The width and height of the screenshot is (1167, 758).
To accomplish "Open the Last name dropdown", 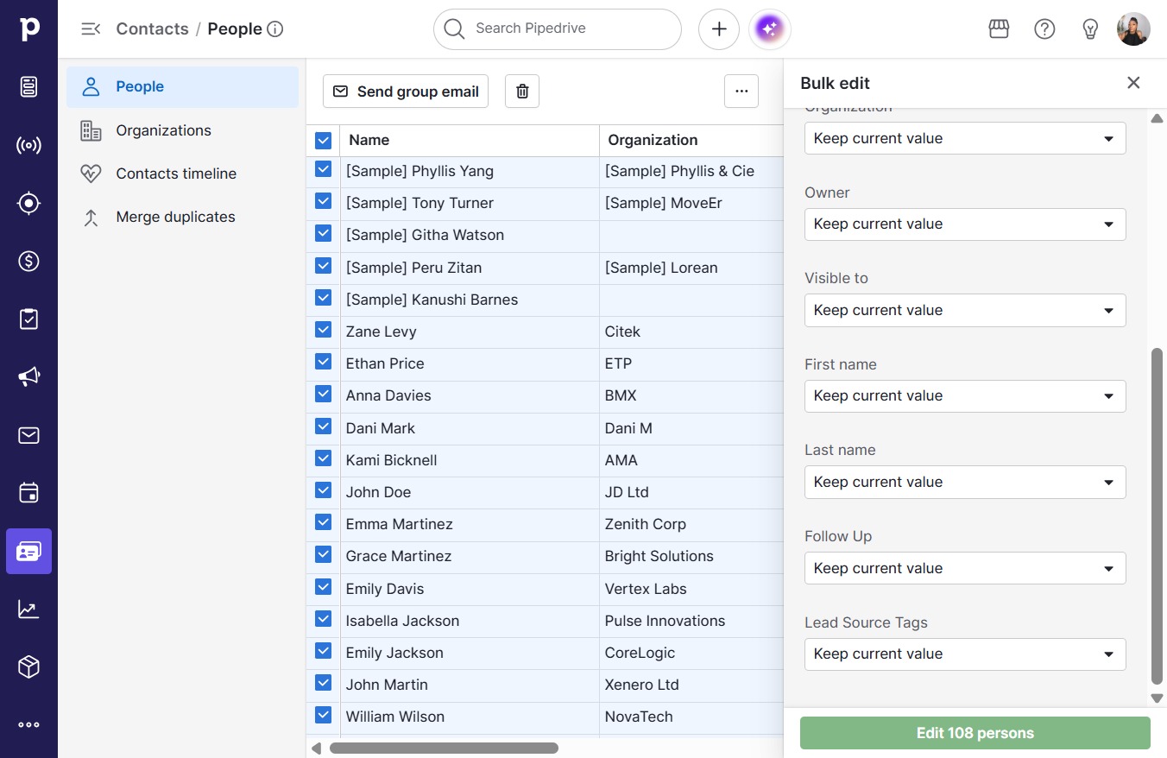I will tap(965, 483).
